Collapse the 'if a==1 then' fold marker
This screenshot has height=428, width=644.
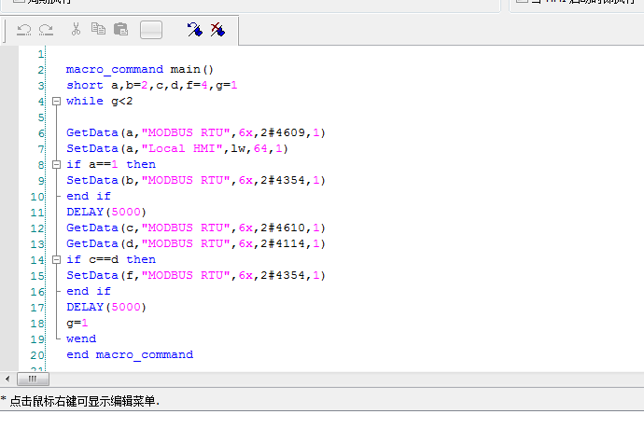tap(56, 165)
